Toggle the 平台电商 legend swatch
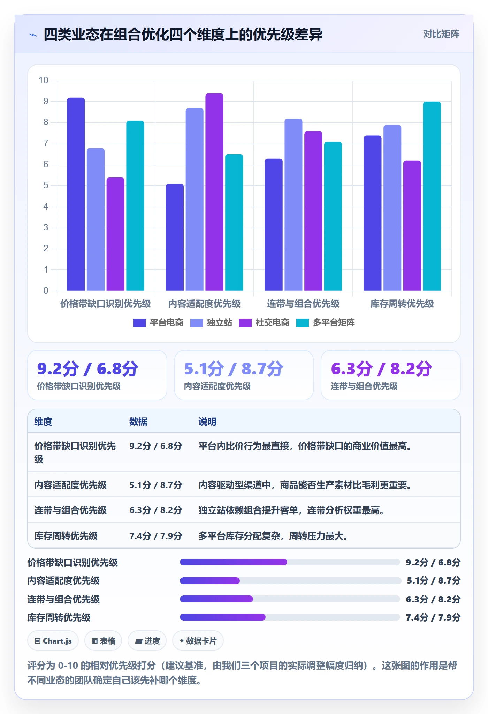Image resolution: width=488 pixels, height=714 pixels. (x=139, y=323)
